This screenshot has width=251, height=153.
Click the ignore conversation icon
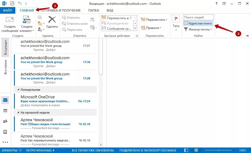[x=40, y=17]
